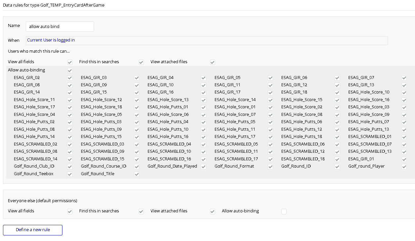Open the 'Current User is logged in' condition
The height and width of the screenshot is (241, 415).
[51, 40]
